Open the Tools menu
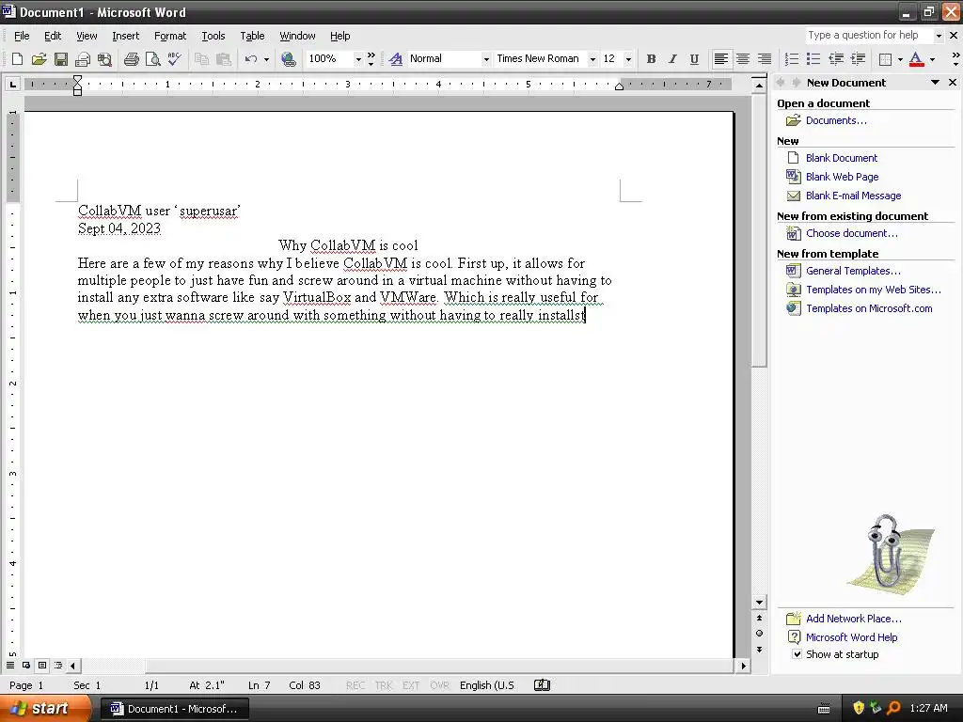The image size is (963, 722). coord(213,36)
